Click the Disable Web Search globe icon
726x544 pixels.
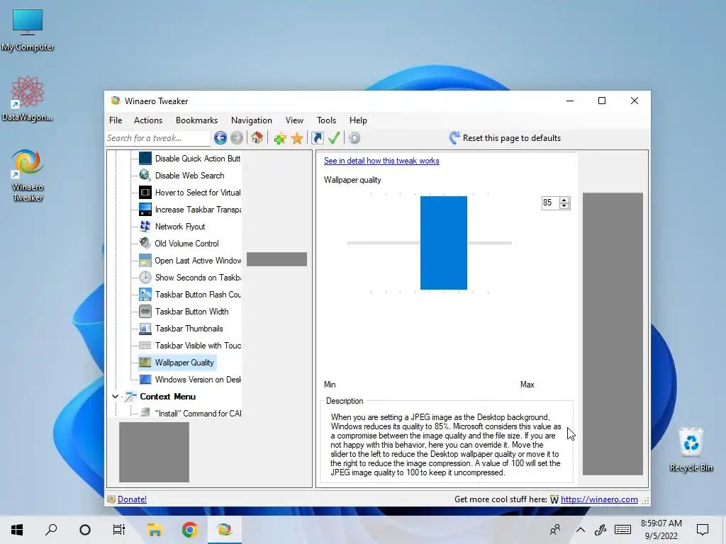tap(145, 176)
